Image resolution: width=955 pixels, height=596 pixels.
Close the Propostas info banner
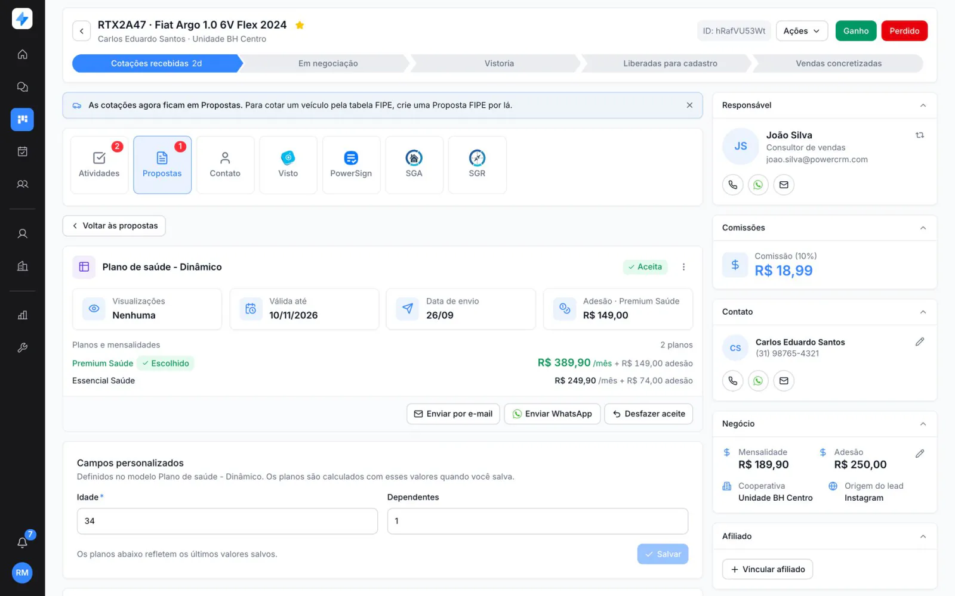click(x=689, y=105)
